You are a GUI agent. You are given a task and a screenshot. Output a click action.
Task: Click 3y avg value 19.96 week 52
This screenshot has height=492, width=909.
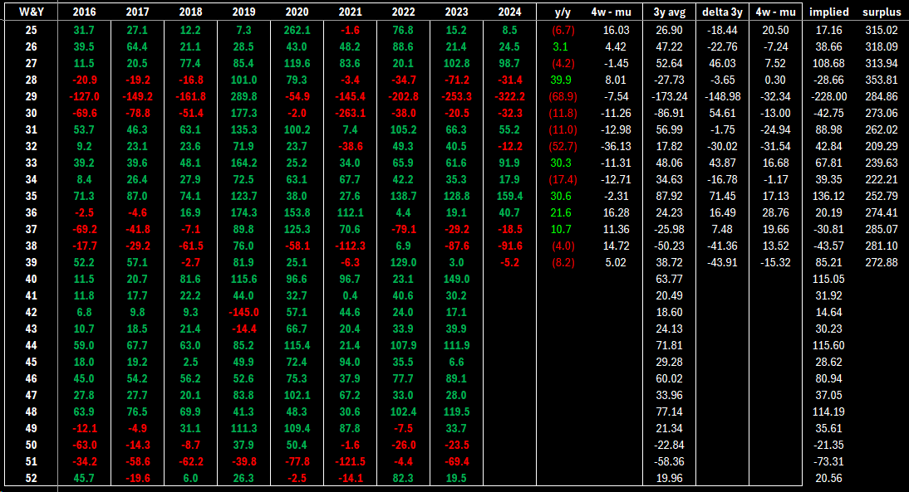pos(669,478)
